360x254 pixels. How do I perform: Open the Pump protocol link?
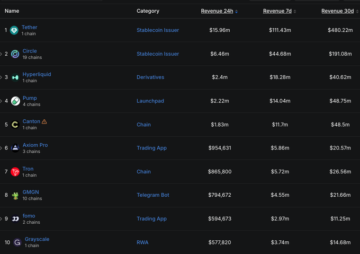coord(30,98)
